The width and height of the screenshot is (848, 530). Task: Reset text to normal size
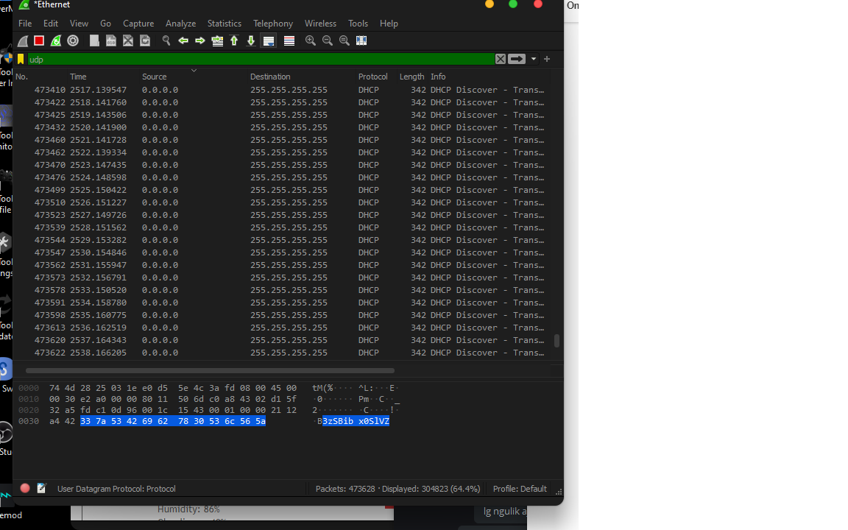point(344,40)
